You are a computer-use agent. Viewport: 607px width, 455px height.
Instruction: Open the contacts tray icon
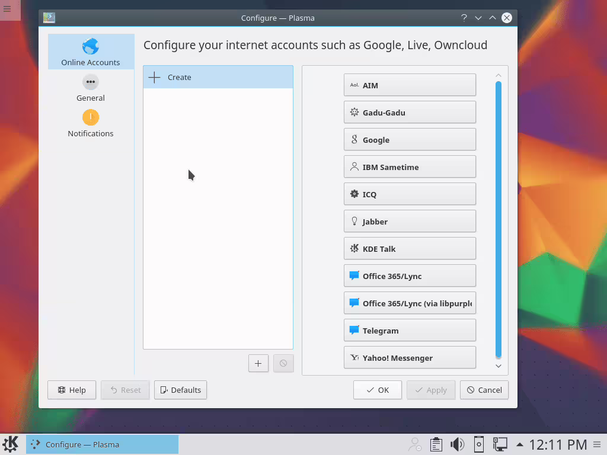(x=415, y=444)
